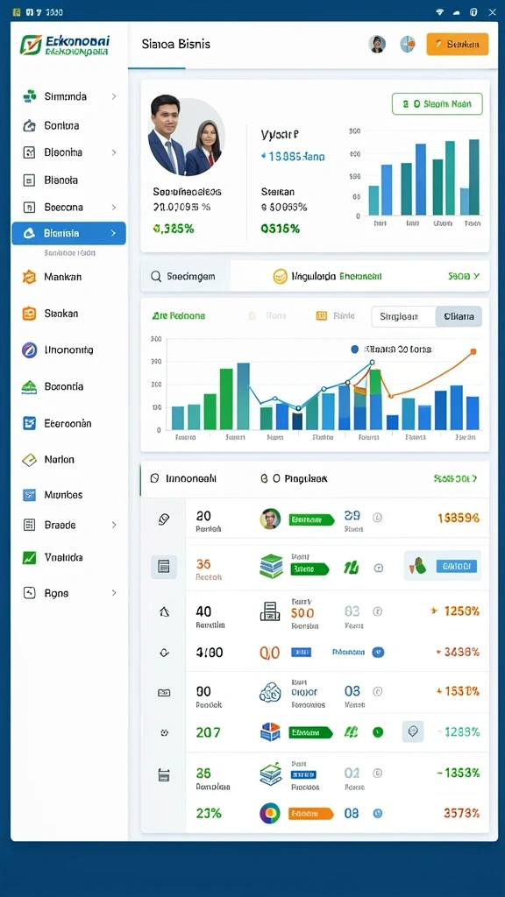Click the pie chart icon in header
Viewport: 505px width, 897px height.
pyautogui.click(x=408, y=44)
